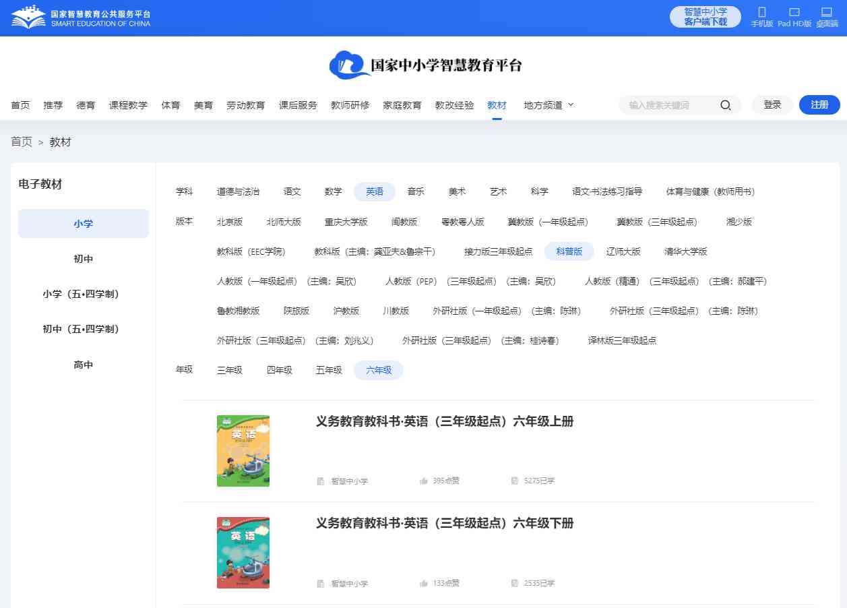Filter subject by 数学

[x=334, y=191]
